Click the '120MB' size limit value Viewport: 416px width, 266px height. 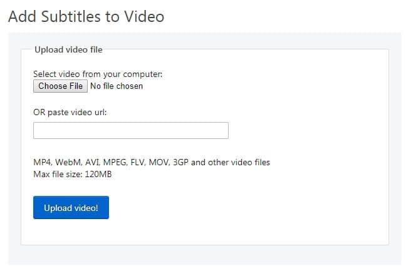point(98,173)
